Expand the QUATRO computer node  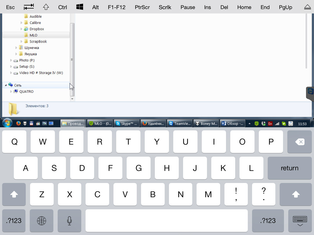11,91
